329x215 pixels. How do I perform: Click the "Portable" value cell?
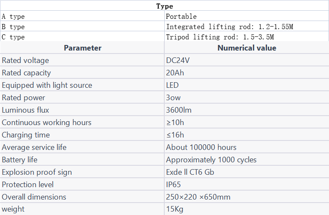click(x=181, y=17)
